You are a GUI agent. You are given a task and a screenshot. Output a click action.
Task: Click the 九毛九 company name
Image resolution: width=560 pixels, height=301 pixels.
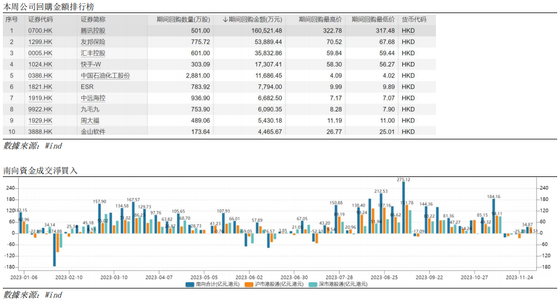tap(90, 109)
